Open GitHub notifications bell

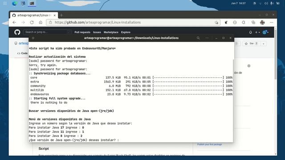click(250, 32)
